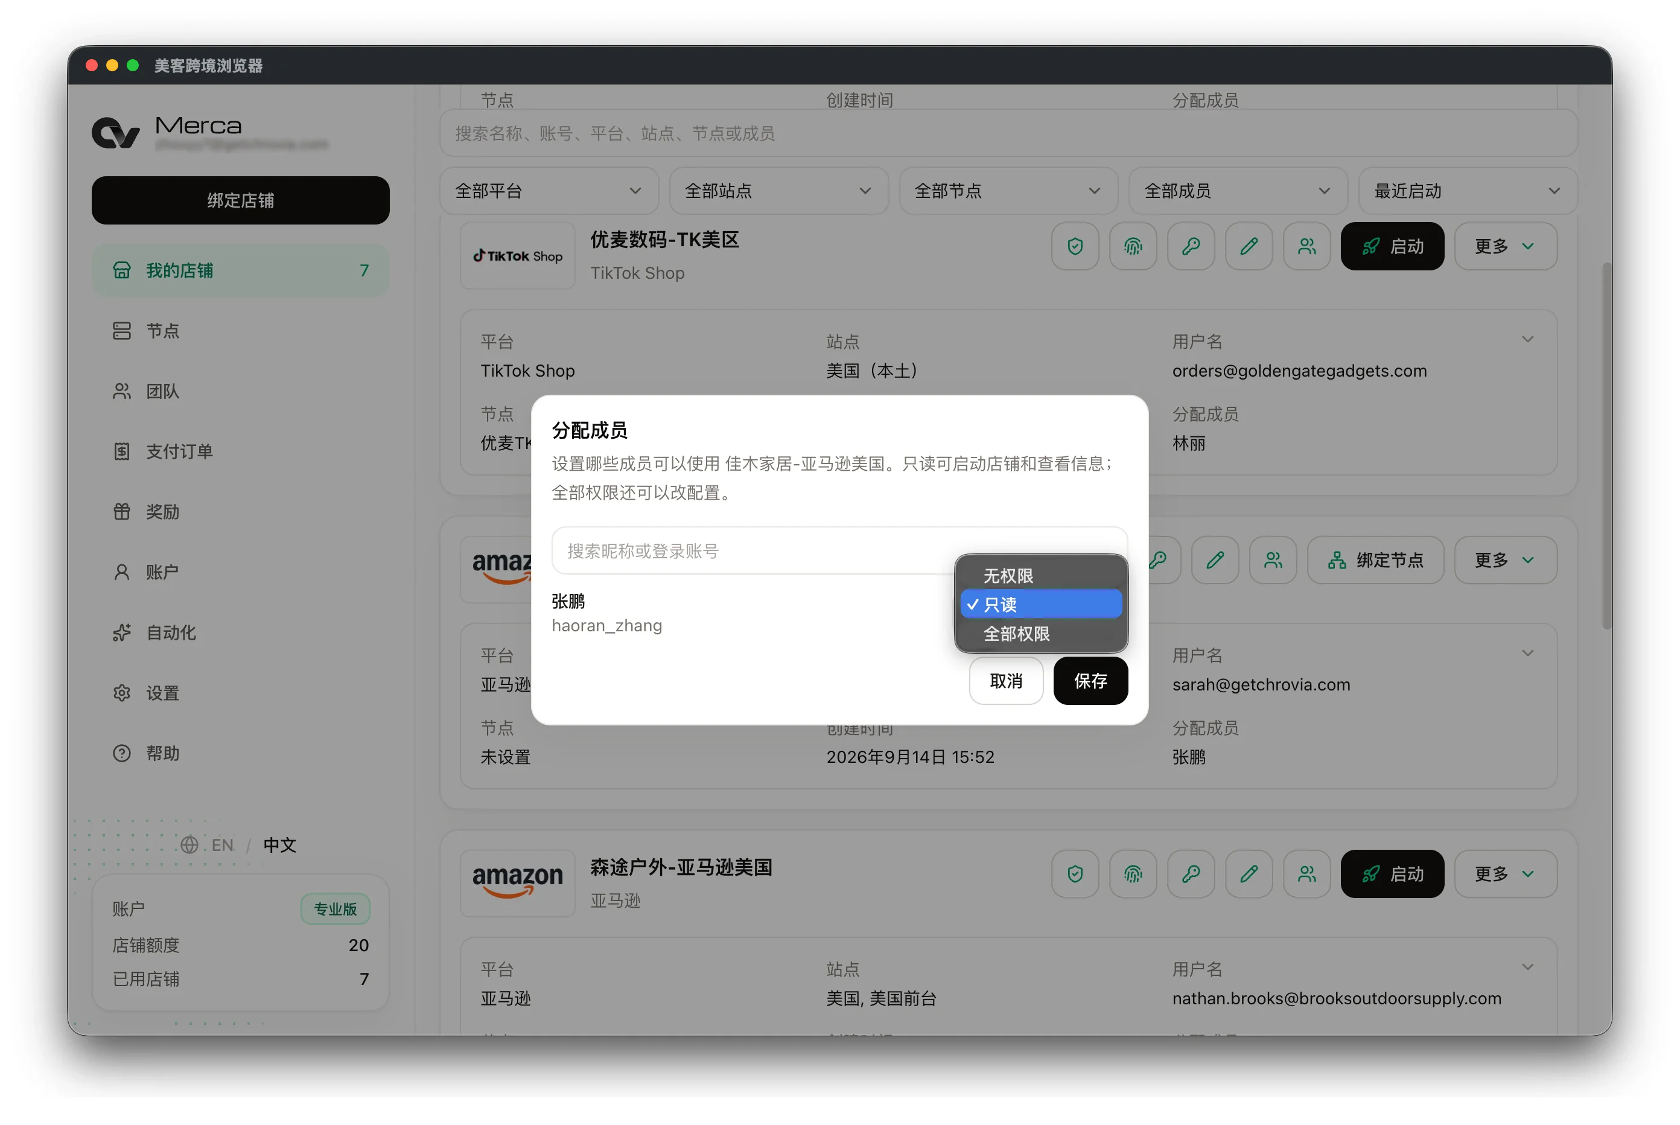Open fingerprint settings for 优麦数码-TK美区
The height and width of the screenshot is (1125, 1680).
pos(1133,246)
